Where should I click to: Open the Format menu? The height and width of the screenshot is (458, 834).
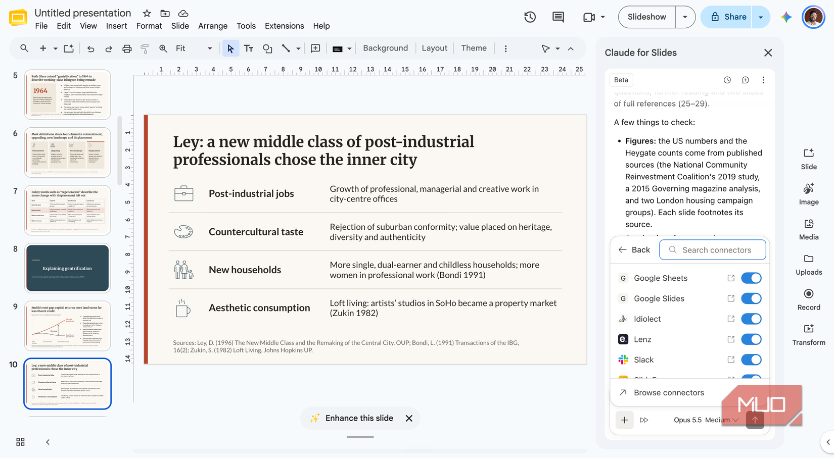pos(149,26)
